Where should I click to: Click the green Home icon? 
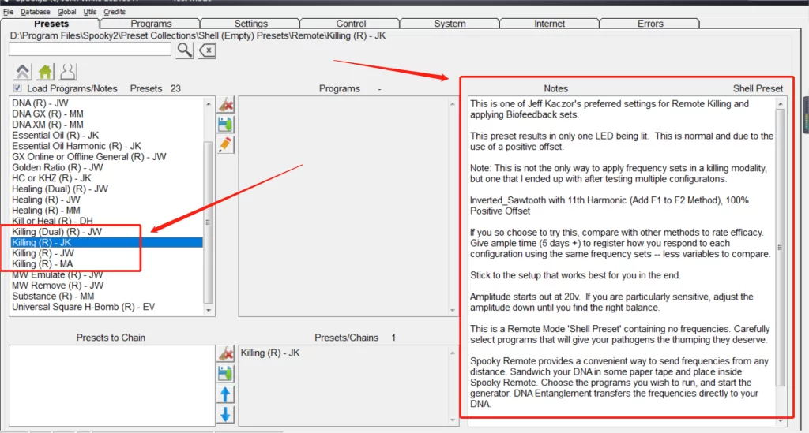click(45, 72)
